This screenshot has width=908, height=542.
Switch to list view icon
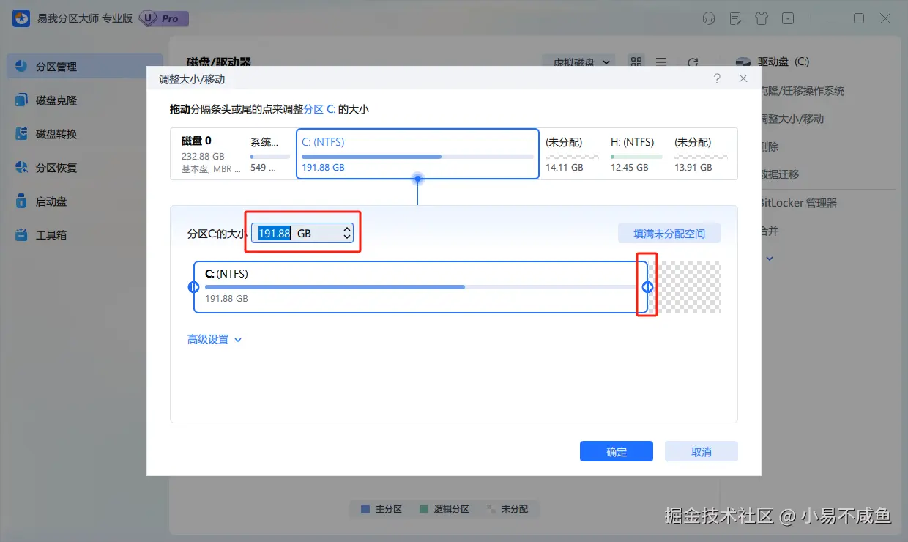coord(660,62)
